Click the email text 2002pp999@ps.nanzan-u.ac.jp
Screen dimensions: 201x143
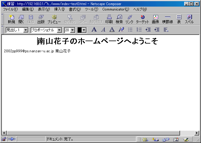tap(29, 51)
